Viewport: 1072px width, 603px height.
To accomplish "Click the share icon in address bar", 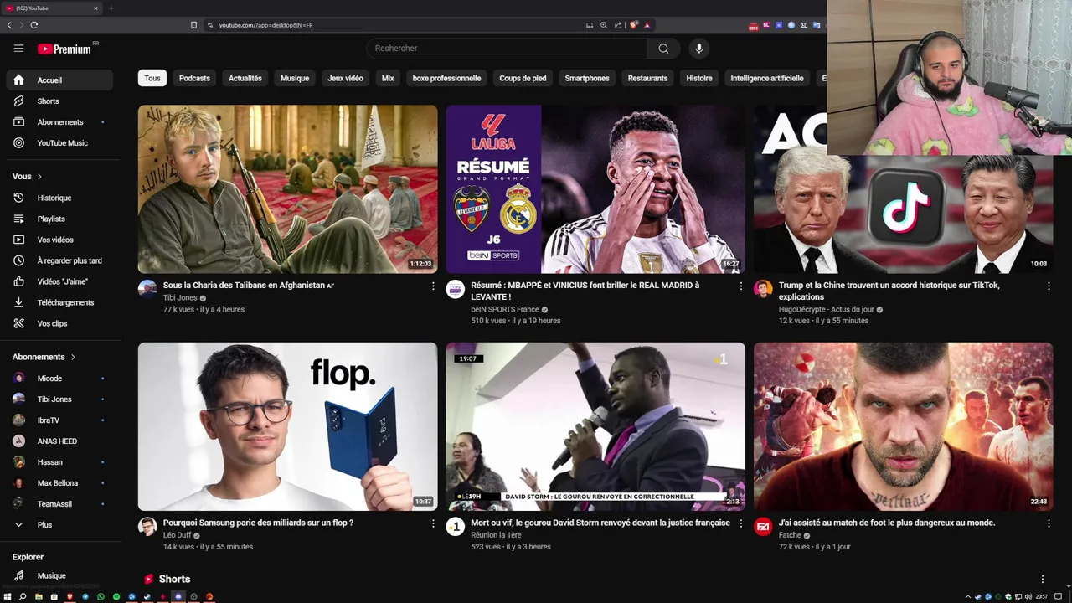I will pos(618,25).
